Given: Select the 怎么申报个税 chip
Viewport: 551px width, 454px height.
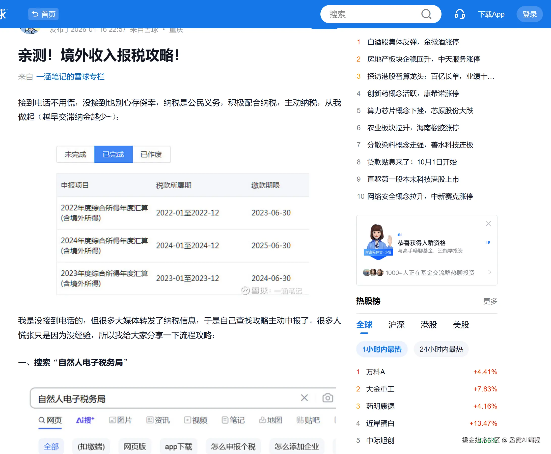Looking at the screenshot, I should (233, 446).
